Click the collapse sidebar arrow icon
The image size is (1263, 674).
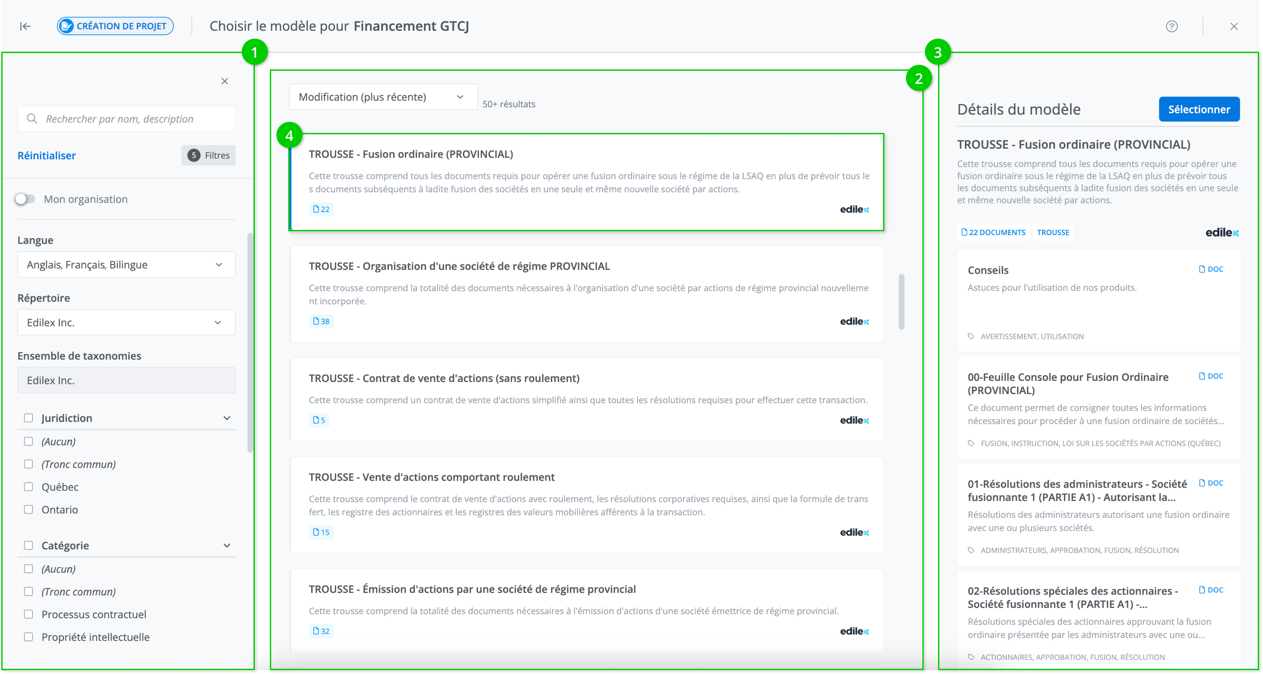coord(25,27)
